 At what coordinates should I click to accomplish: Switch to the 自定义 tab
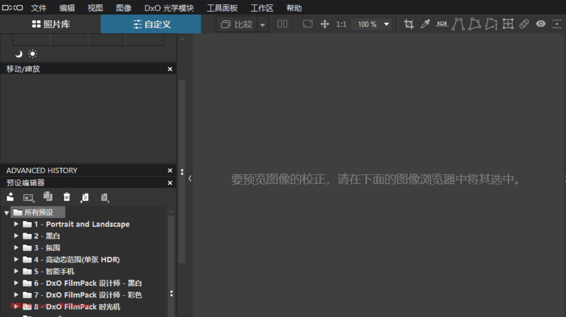[x=151, y=24]
